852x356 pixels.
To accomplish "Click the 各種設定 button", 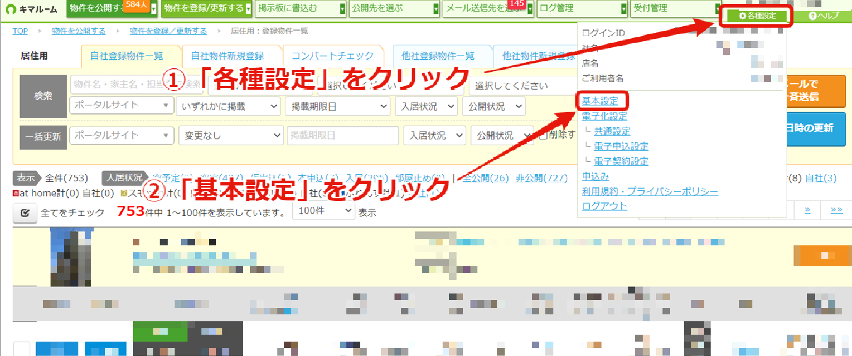I will tap(757, 16).
